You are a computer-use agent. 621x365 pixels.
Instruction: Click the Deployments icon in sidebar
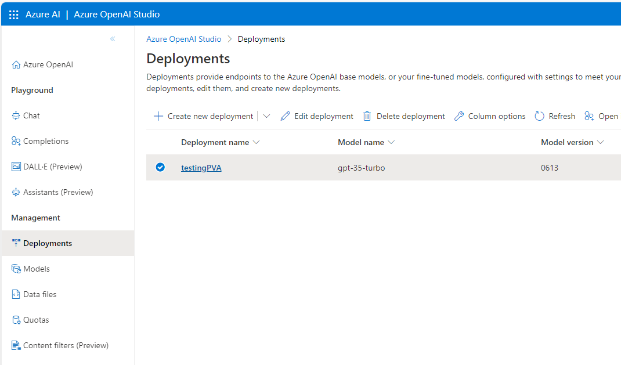tap(16, 243)
